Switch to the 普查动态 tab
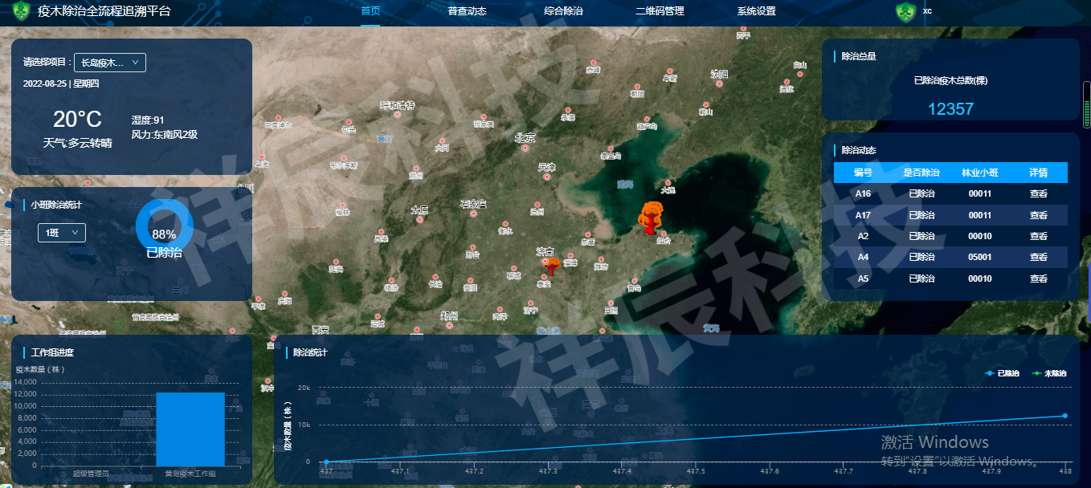 click(467, 11)
